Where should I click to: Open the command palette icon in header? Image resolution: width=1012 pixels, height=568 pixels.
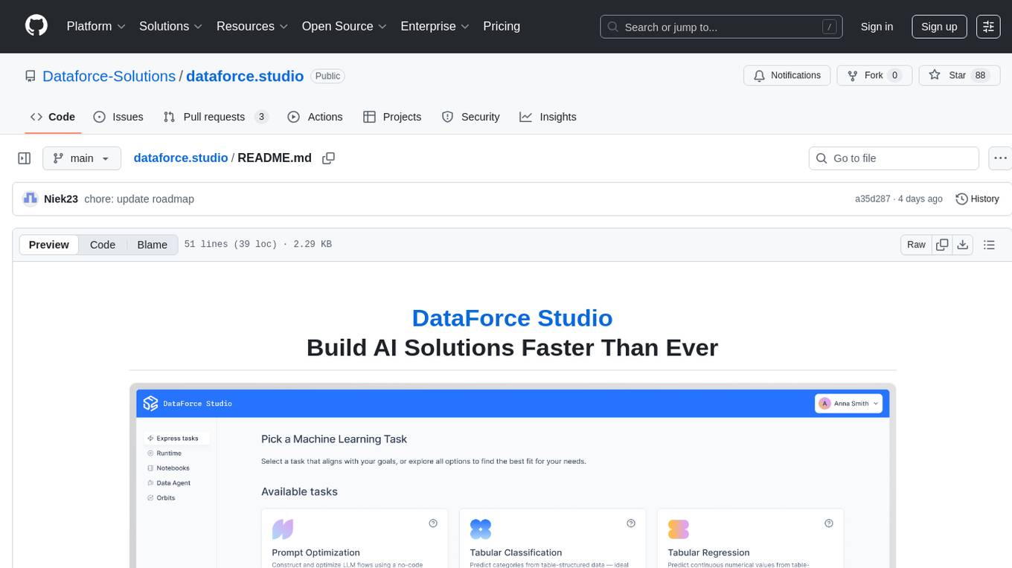click(x=988, y=26)
